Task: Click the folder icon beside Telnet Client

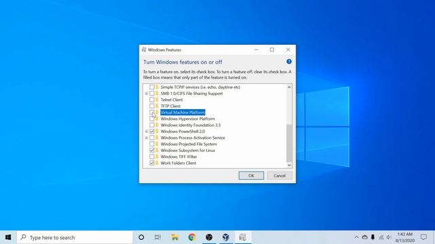Action: coord(157,100)
